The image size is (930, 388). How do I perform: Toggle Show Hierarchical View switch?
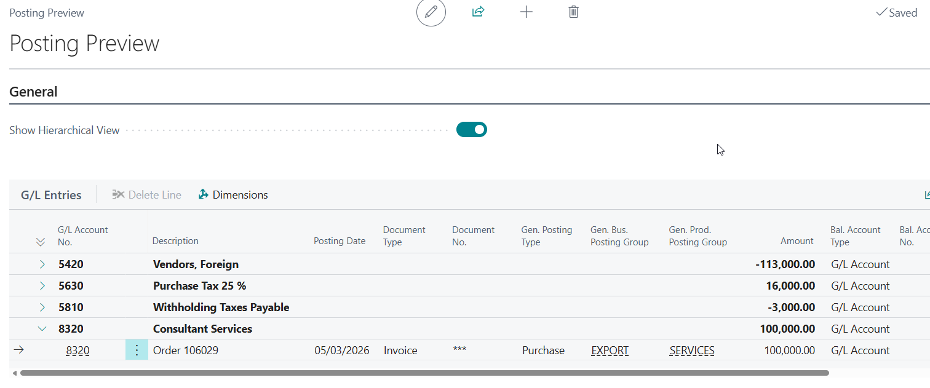point(471,130)
